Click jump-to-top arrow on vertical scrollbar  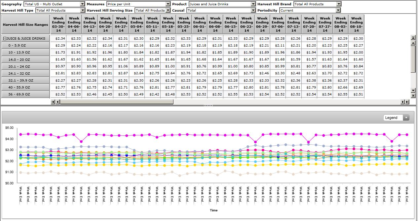413,37
